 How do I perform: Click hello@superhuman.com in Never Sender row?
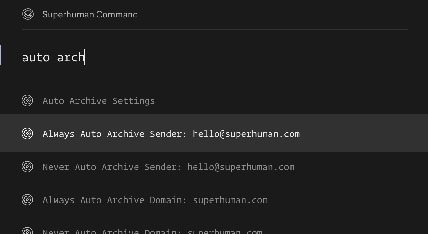(x=241, y=167)
